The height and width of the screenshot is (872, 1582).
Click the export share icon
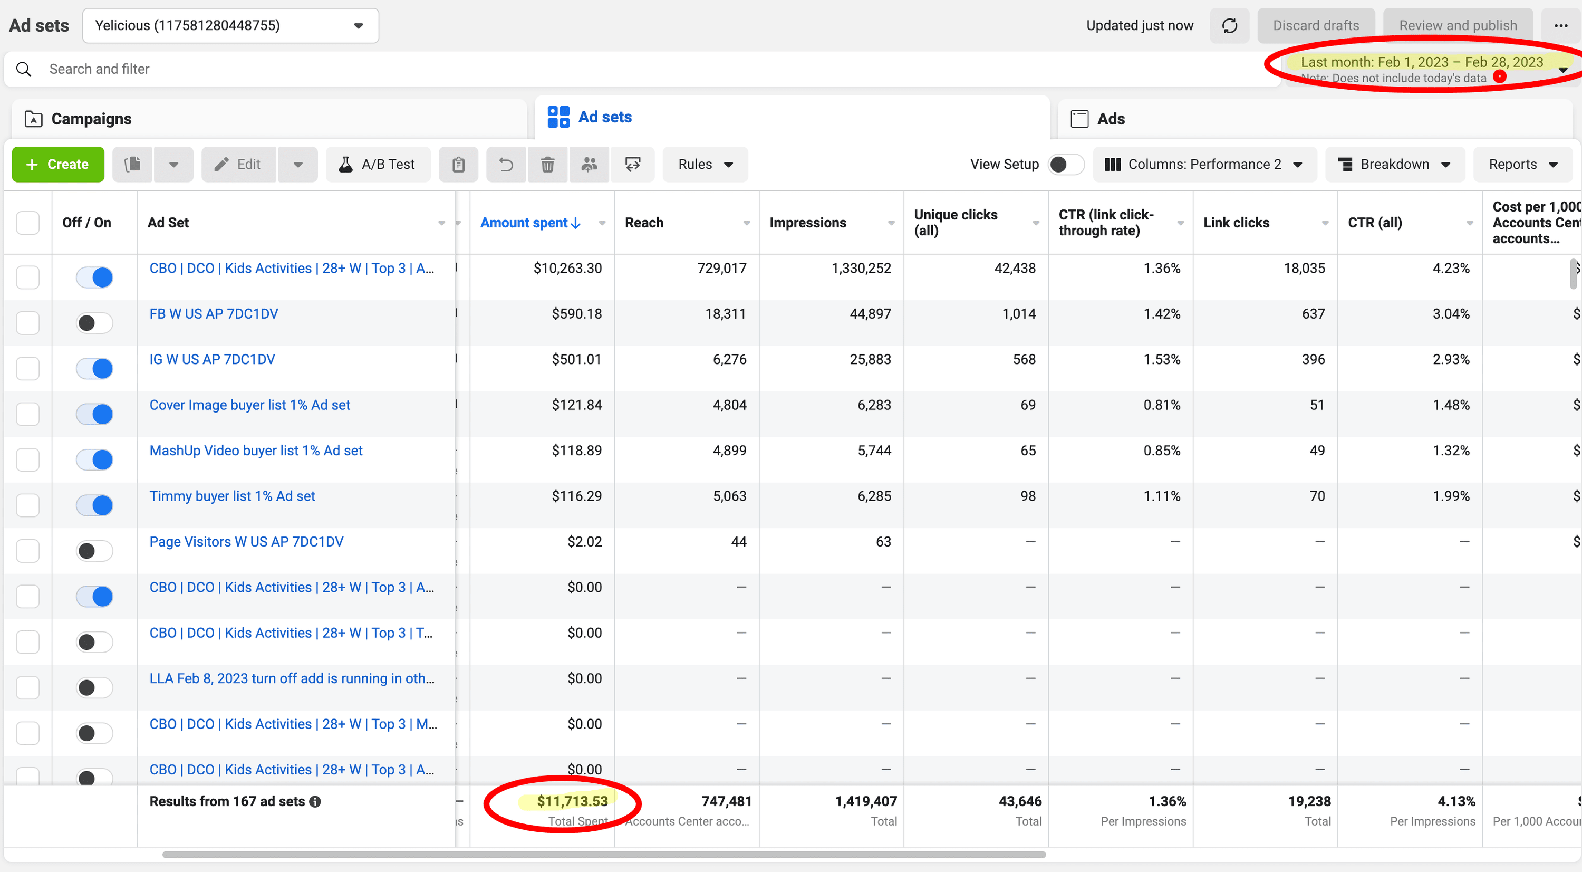pyautogui.click(x=633, y=164)
